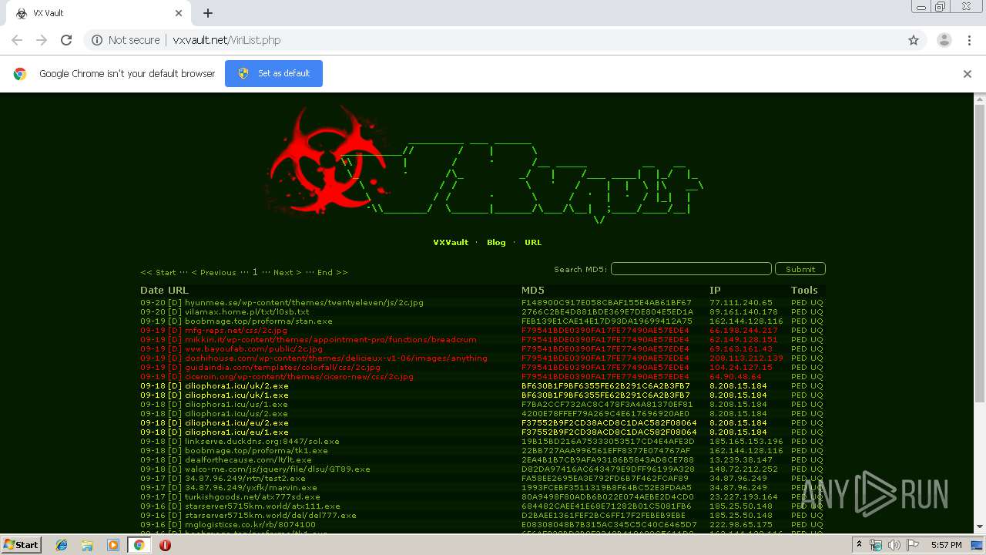Open the 34.87.96.249/yxfk/marvin.exe entry
The image size is (986, 555).
(x=251, y=488)
